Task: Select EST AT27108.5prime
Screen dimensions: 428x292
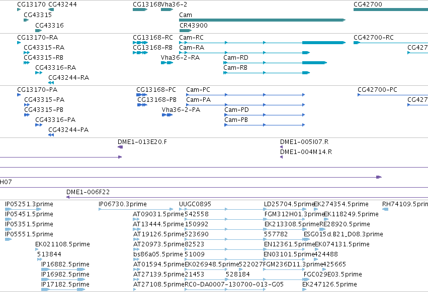Action: click(159, 284)
